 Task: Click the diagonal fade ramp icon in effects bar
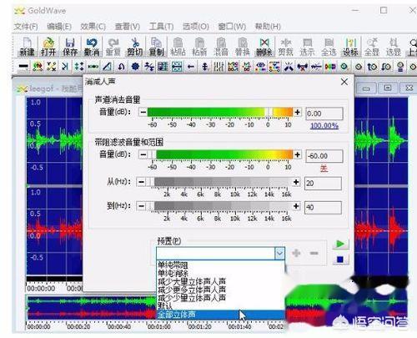107,67
